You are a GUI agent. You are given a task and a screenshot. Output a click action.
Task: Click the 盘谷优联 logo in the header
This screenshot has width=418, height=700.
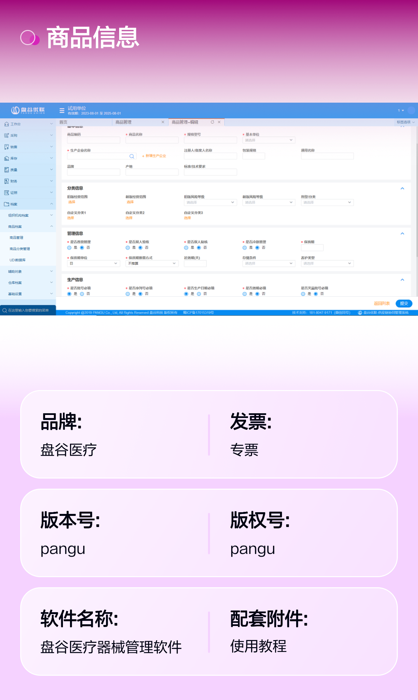pyautogui.click(x=28, y=110)
